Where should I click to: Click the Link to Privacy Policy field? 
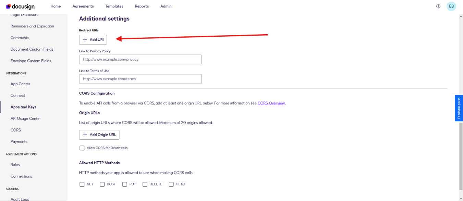tap(141, 60)
